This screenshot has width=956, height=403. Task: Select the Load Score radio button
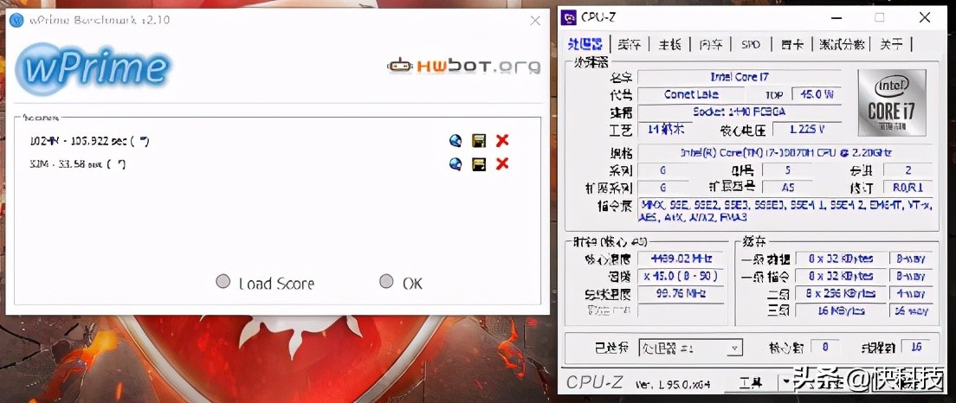coord(223,282)
